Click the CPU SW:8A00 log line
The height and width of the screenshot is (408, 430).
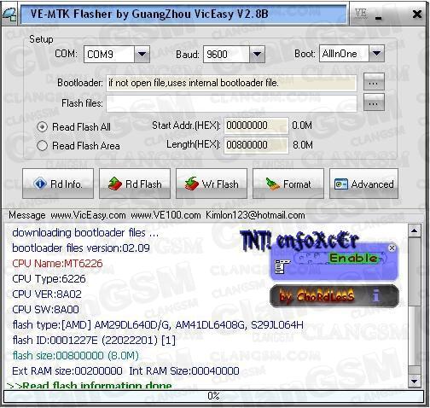tap(45, 310)
